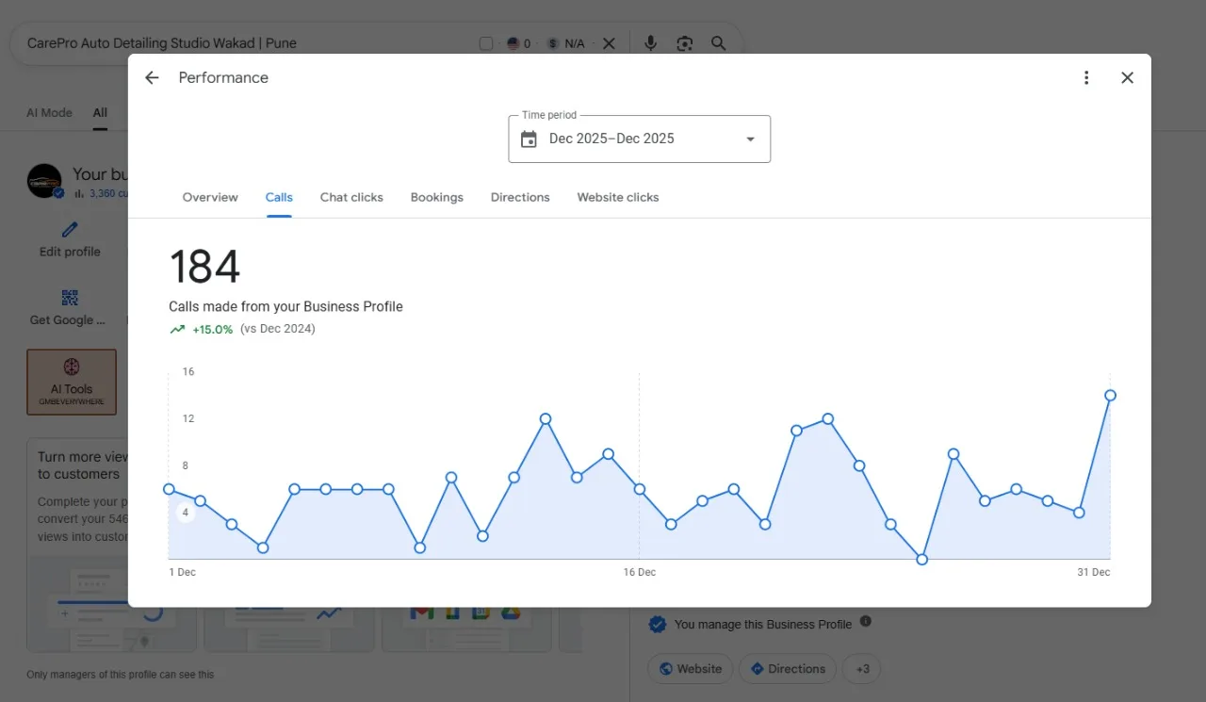Click the calendar icon in Time period
The height and width of the screenshot is (702, 1206).
click(x=529, y=139)
